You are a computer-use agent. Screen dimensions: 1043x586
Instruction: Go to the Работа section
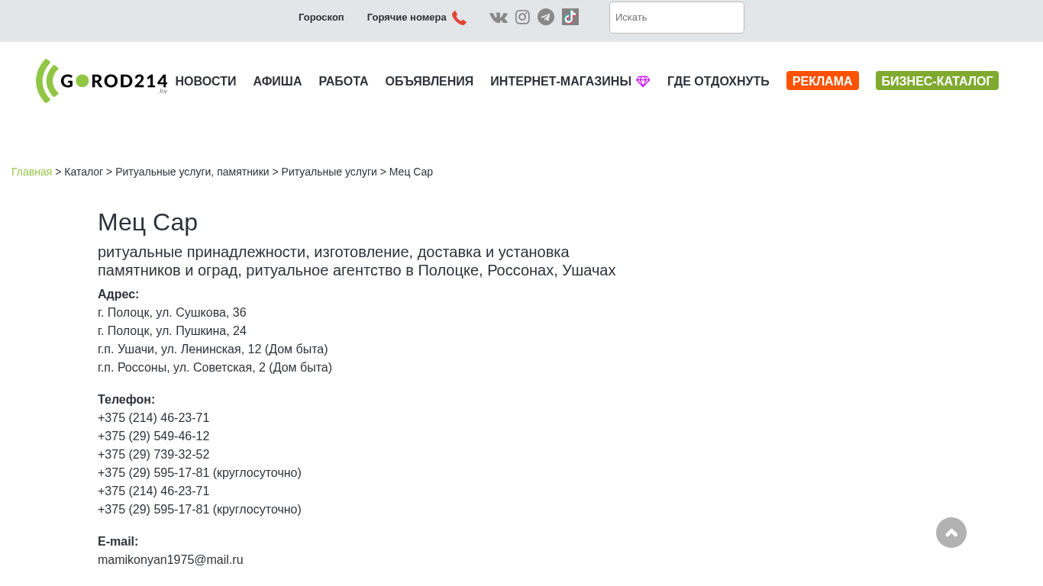[x=344, y=82]
